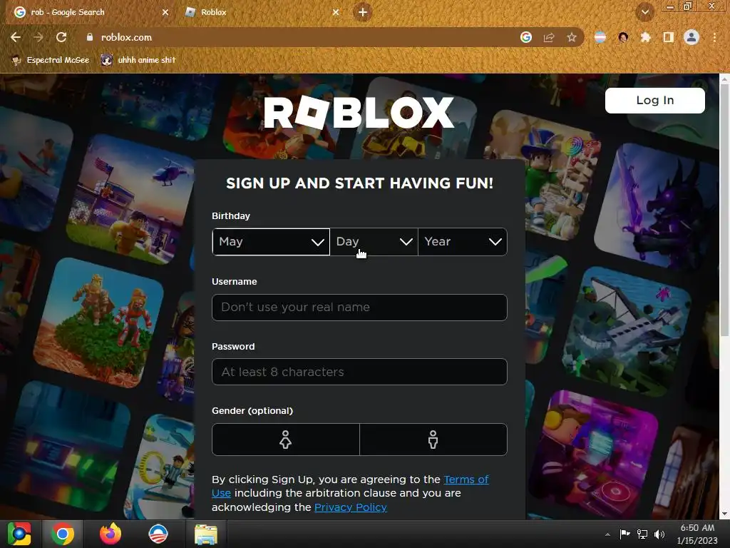
Task: Open the birthday month dropdown showing May
Action: [x=271, y=241]
